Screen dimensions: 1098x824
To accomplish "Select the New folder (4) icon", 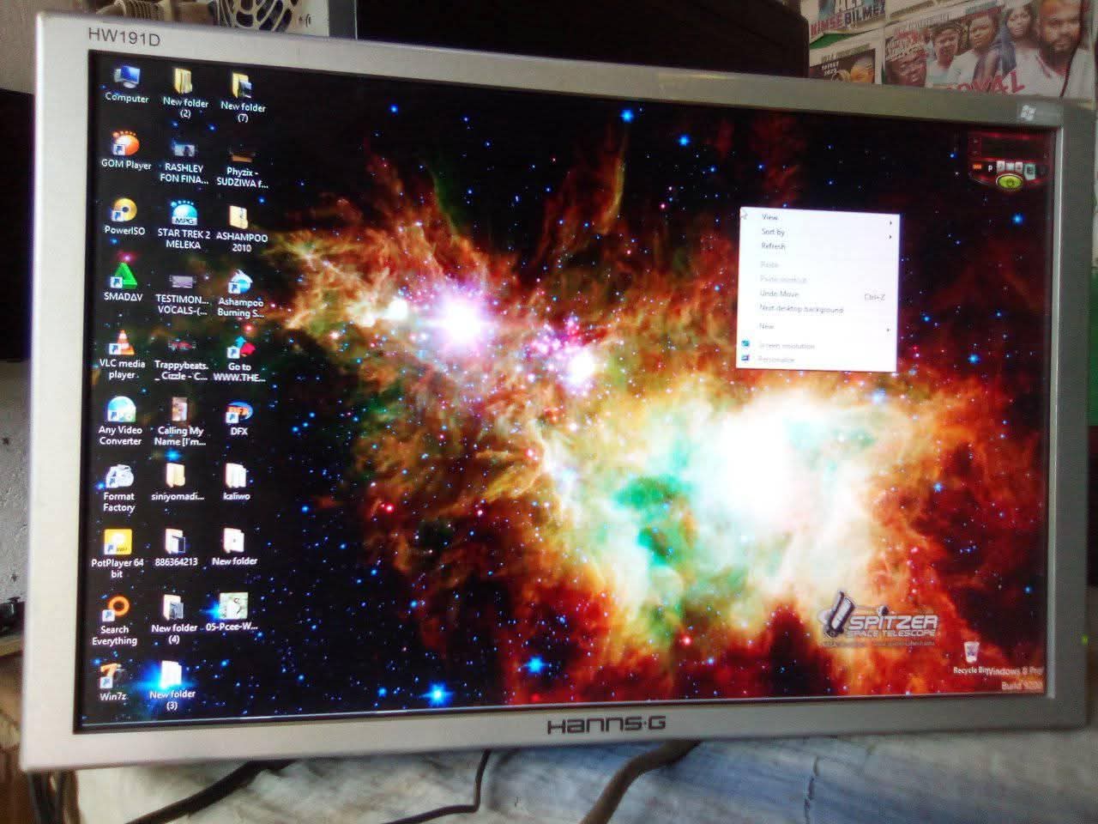I will (173, 620).
